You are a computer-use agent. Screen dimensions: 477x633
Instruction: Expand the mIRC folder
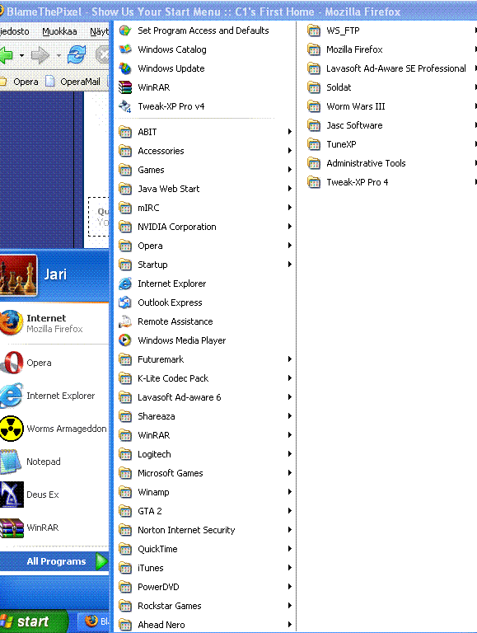tap(204, 208)
